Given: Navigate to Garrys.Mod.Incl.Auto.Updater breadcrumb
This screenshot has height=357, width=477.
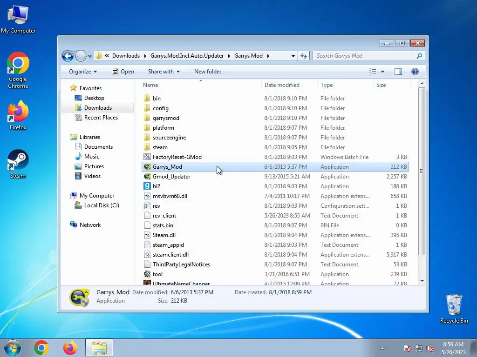Looking at the screenshot, I should click(x=187, y=56).
